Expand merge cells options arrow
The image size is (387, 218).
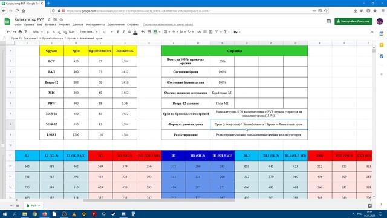(x=160, y=32)
